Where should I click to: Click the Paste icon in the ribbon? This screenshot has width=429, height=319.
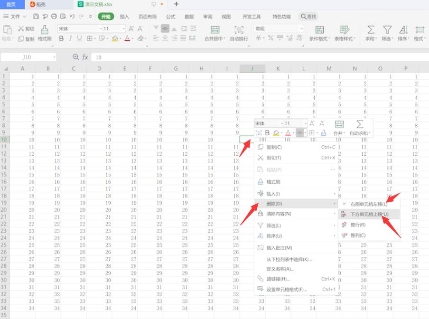point(8,29)
